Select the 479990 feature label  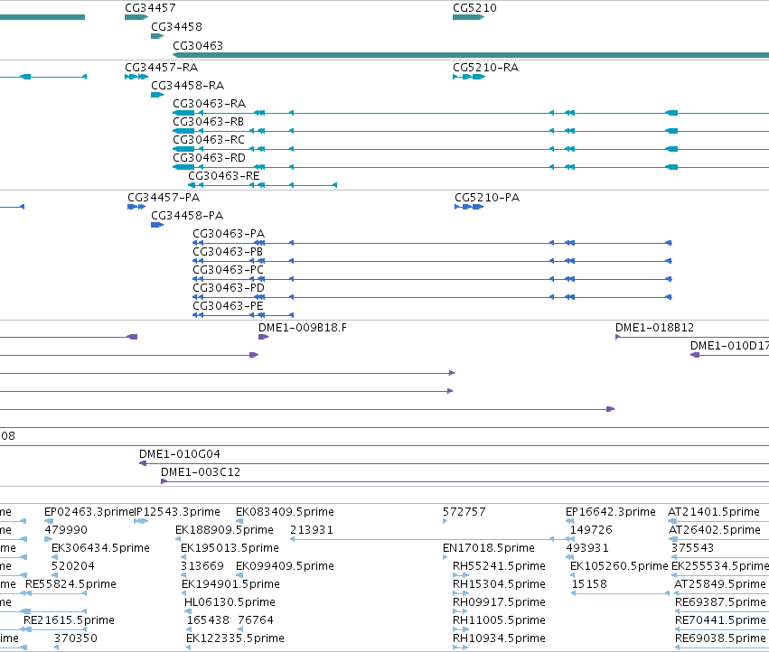pyautogui.click(x=66, y=530)
